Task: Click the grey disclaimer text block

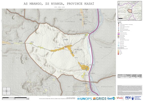Action: [x=130, y=90]
